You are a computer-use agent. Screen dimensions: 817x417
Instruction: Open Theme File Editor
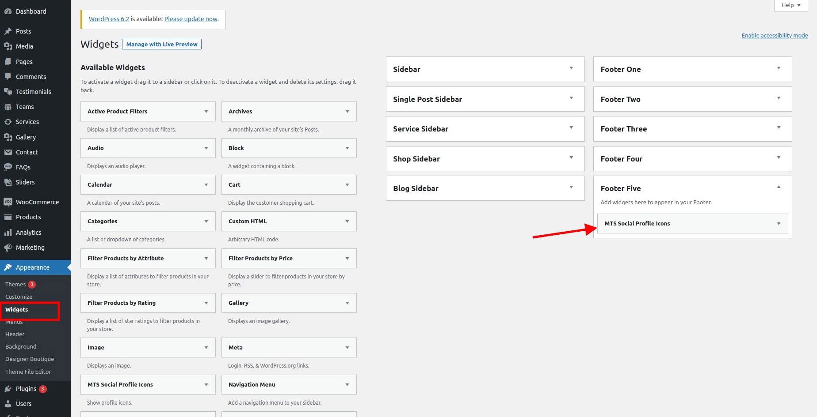pyautogui.click(x=28, y=372)
